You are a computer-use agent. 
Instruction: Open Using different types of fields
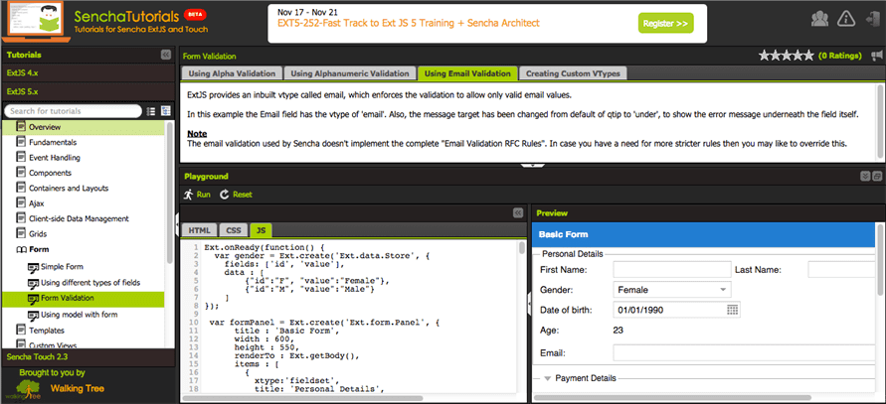coord(90,282)
